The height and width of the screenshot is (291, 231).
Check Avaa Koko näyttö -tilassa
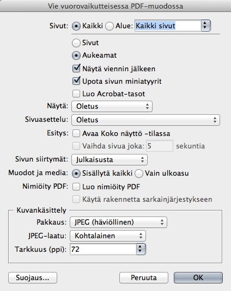click(76, 133)
